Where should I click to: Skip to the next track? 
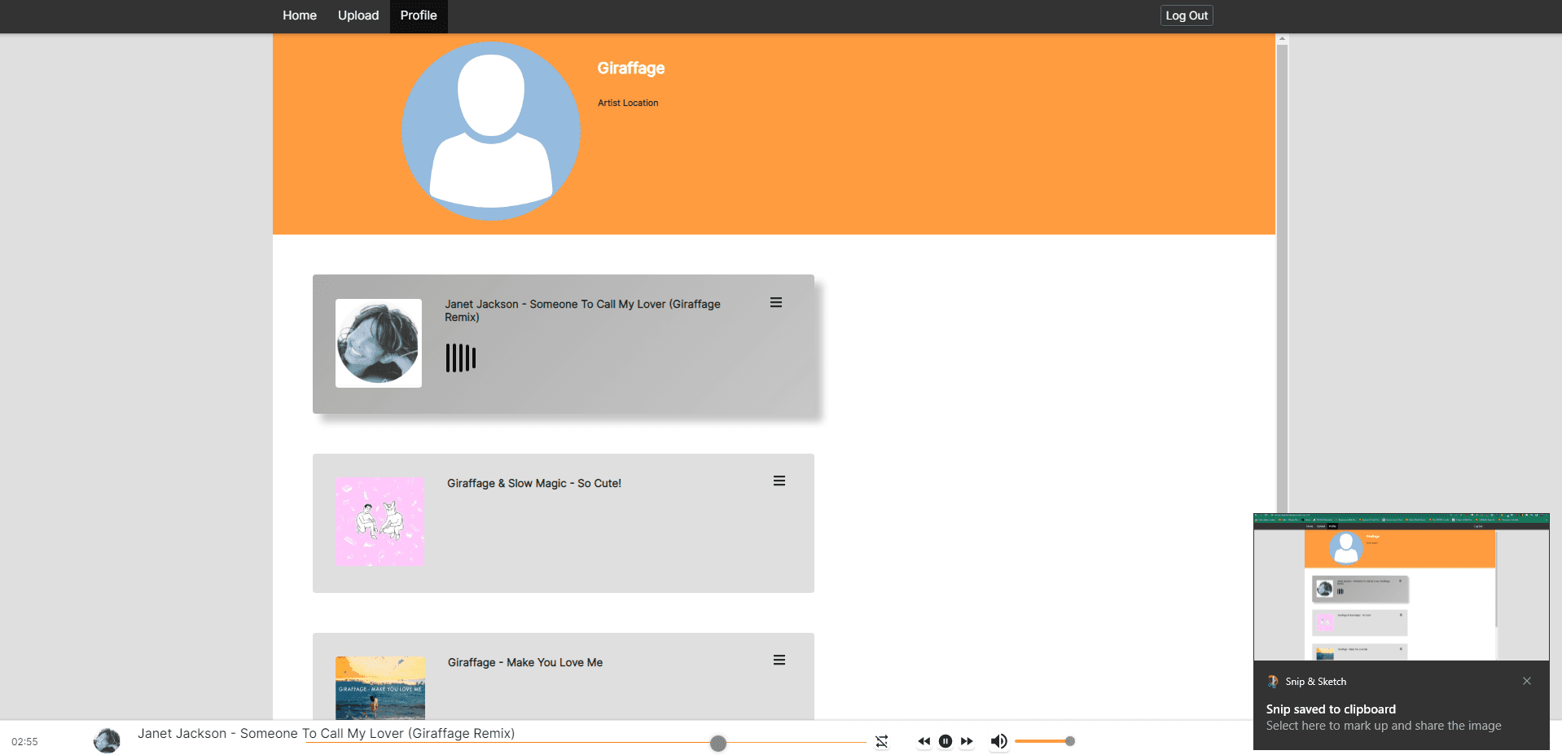click(967, 741)
